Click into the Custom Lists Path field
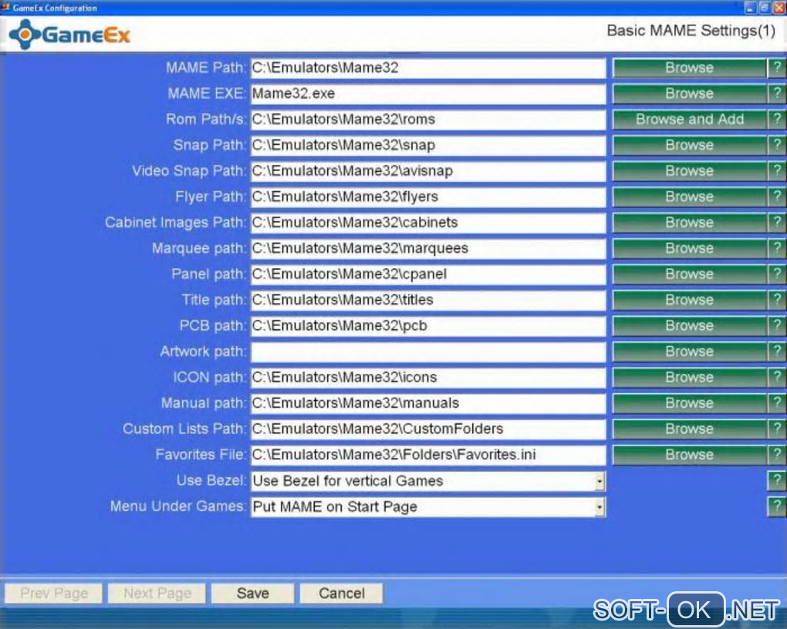 pyautogui.click(x=428, y=429)
